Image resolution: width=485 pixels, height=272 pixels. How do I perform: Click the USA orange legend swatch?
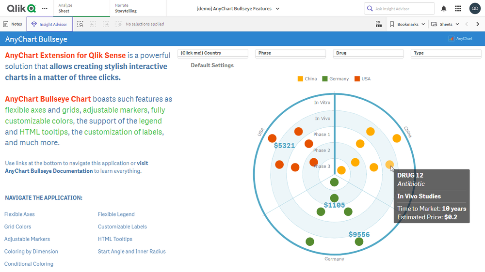357,79
